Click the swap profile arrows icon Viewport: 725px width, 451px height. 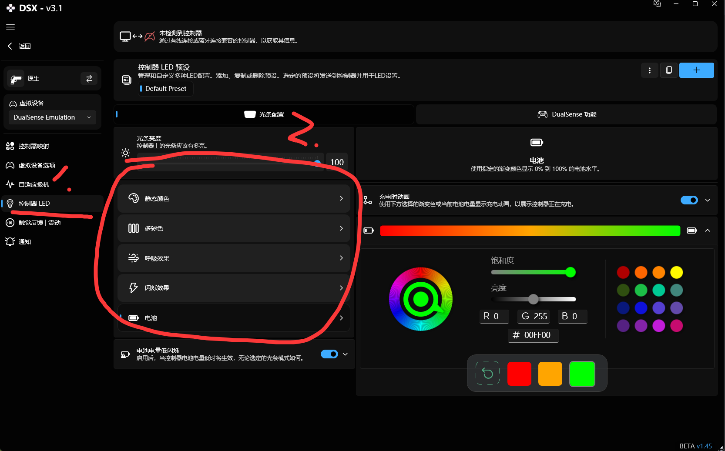89,79
